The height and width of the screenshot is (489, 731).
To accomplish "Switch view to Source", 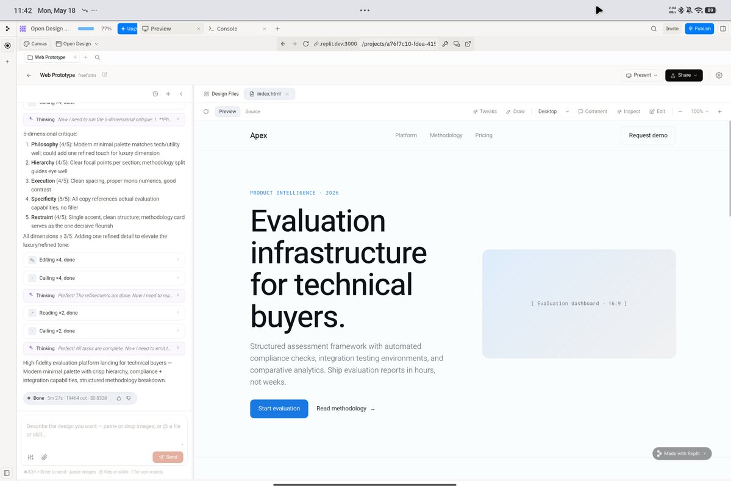I will [252, 112].
